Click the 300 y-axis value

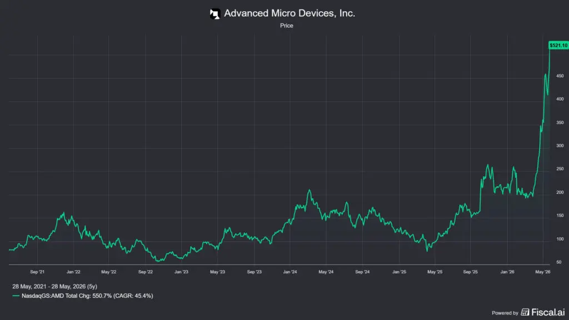560,146
